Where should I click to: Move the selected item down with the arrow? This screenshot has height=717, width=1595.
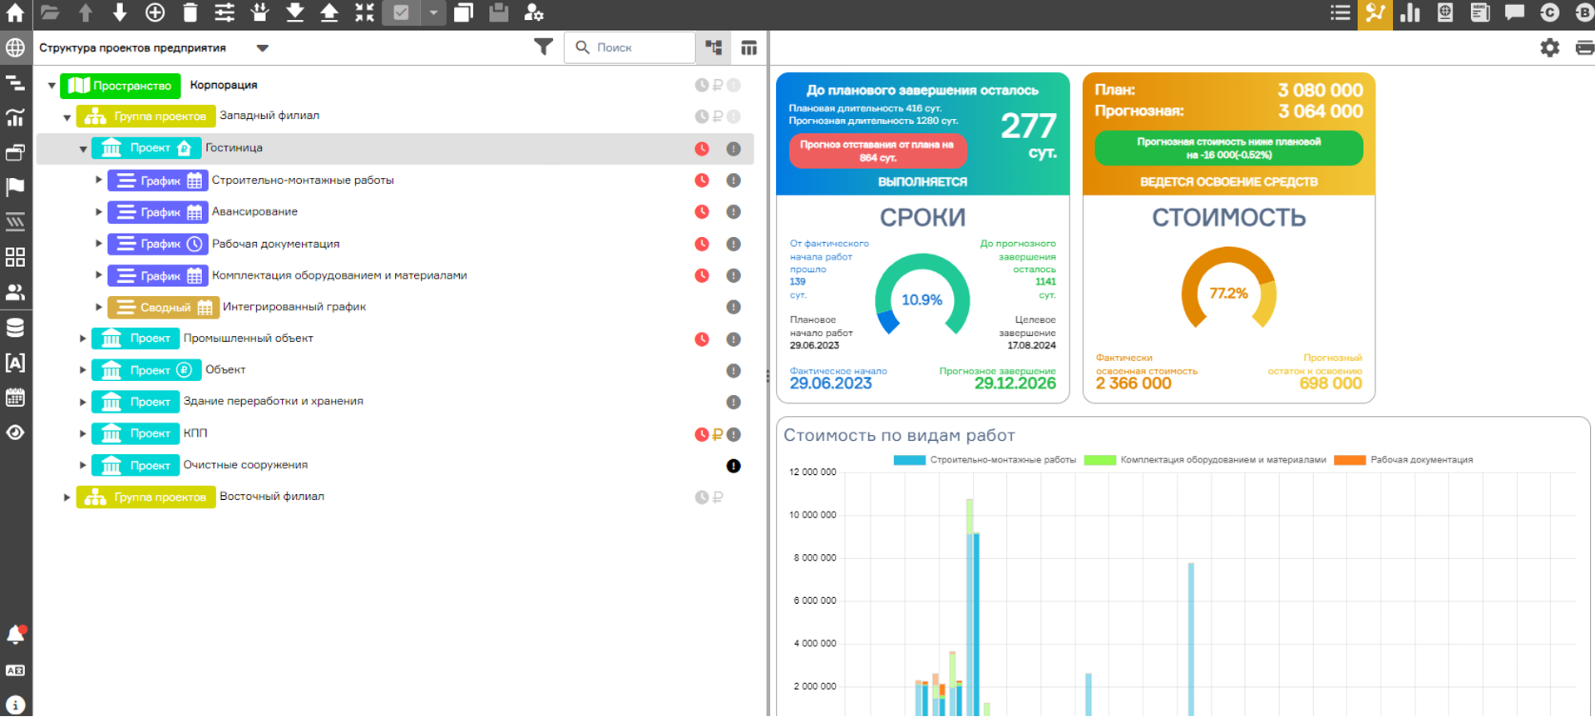pos(120,12)
